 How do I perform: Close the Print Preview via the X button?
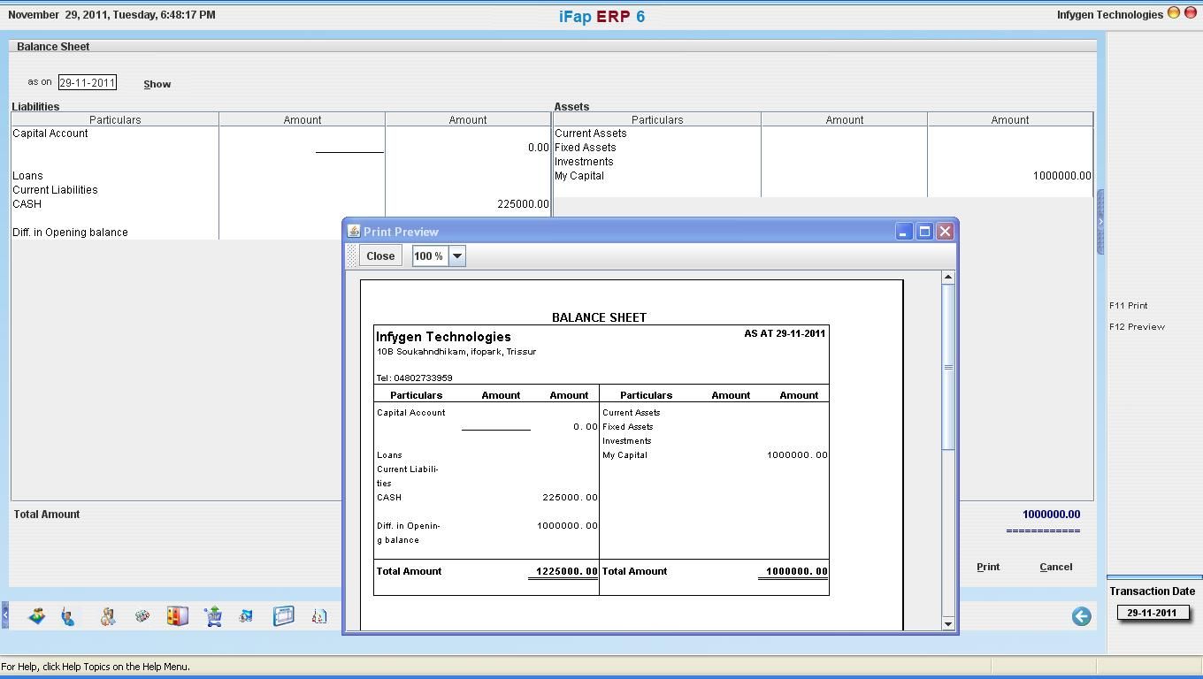coord(945,231)
